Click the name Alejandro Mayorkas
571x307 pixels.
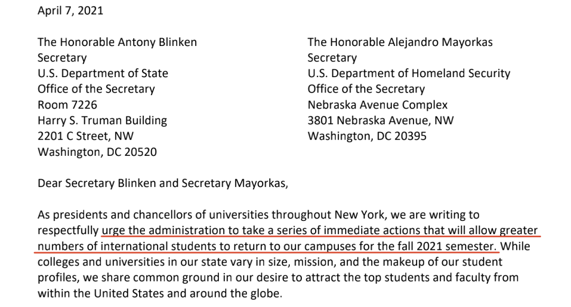(440, 42)
